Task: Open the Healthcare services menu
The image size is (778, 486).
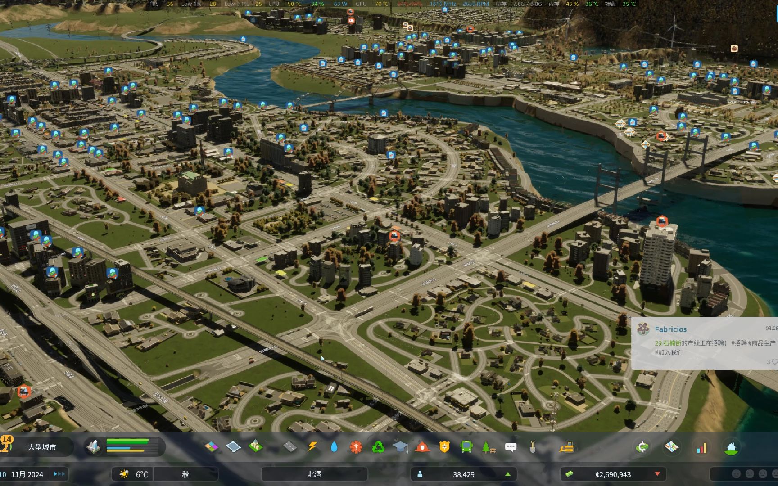Action: click(356, 447)
